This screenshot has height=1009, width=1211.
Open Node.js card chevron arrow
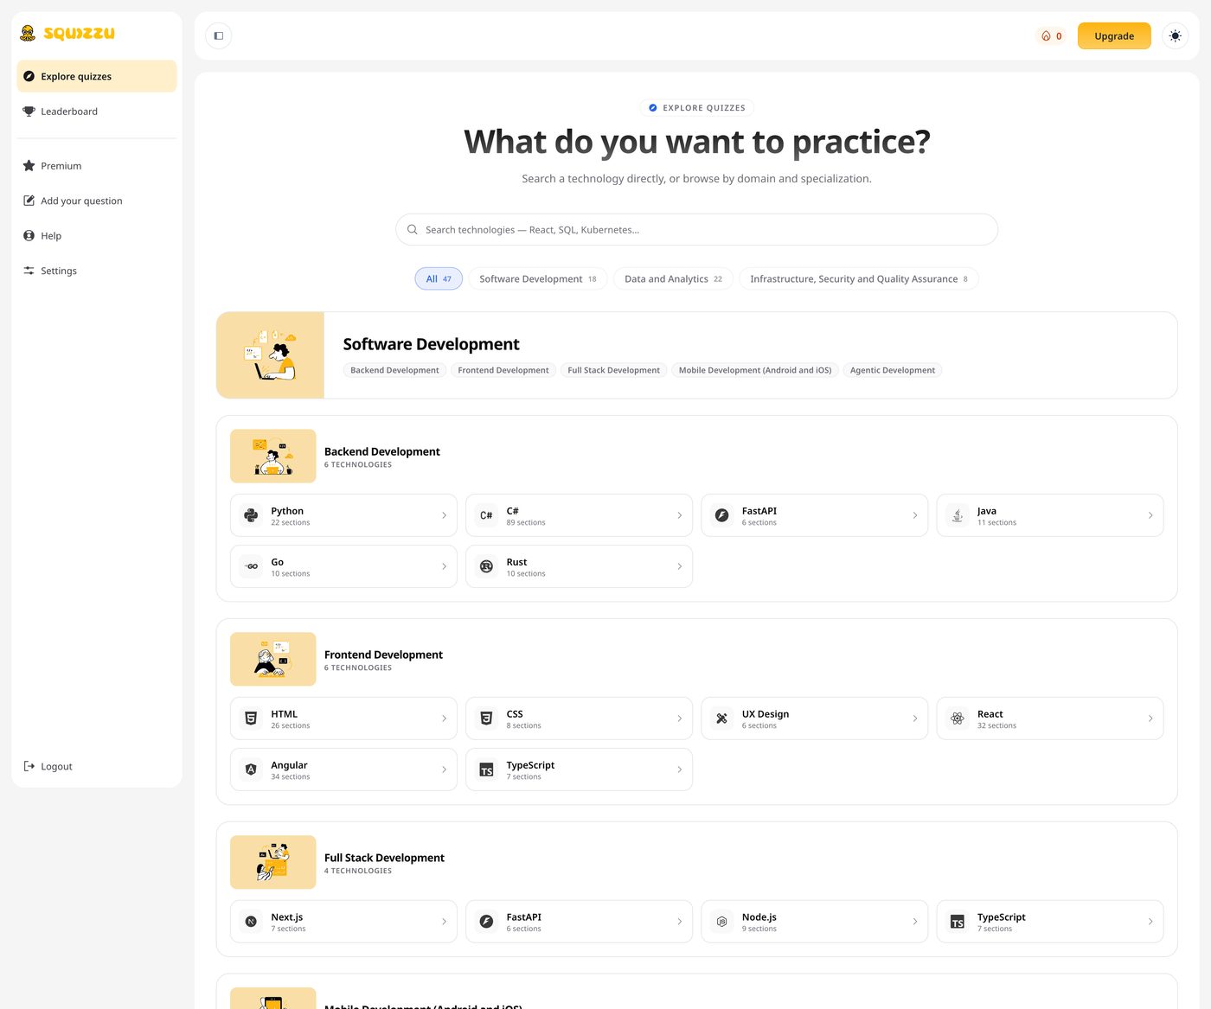pyautogui.click(x=915, y=922)
